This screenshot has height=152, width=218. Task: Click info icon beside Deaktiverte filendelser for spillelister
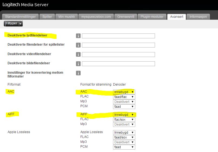point(78,45)
